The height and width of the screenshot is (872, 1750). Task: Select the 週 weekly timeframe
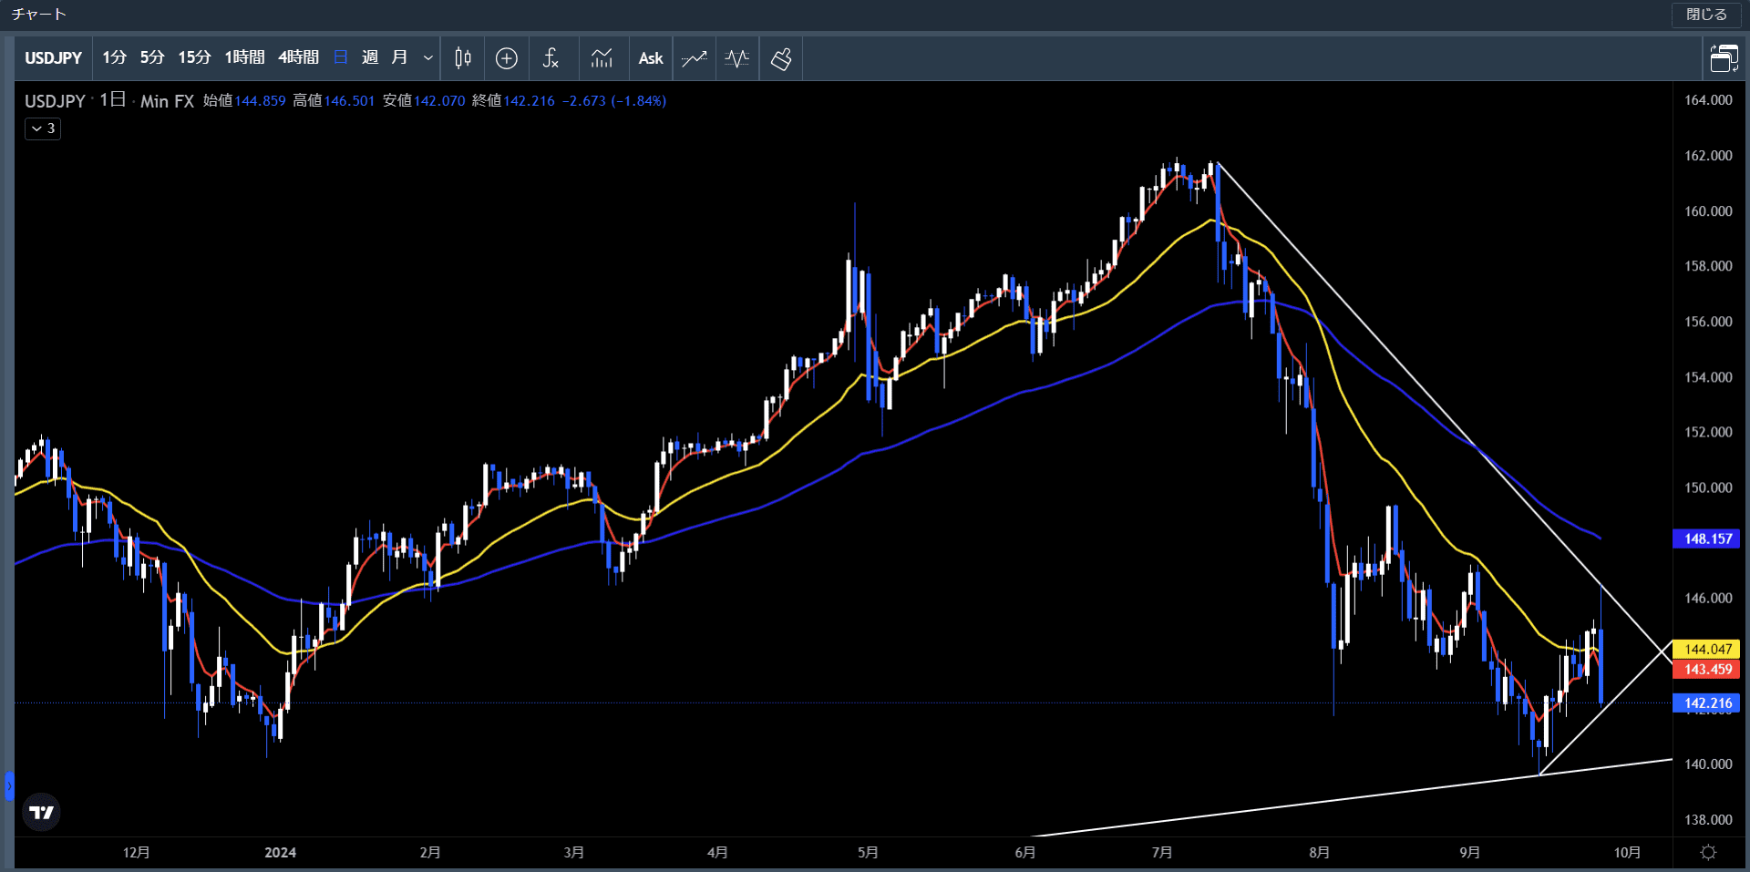click(x=370, y=57)
